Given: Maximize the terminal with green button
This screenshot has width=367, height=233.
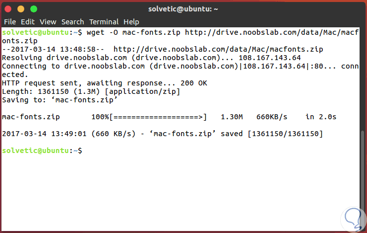Looking at the screenshot, I should [x=33, y=9].
